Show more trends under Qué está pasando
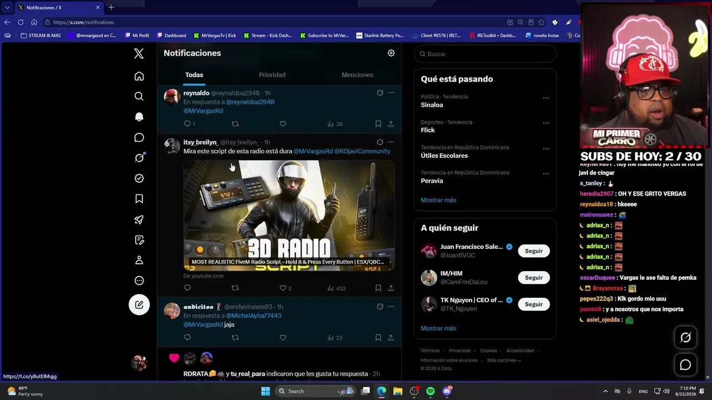The image size is (712, 400). pos(438,200)
